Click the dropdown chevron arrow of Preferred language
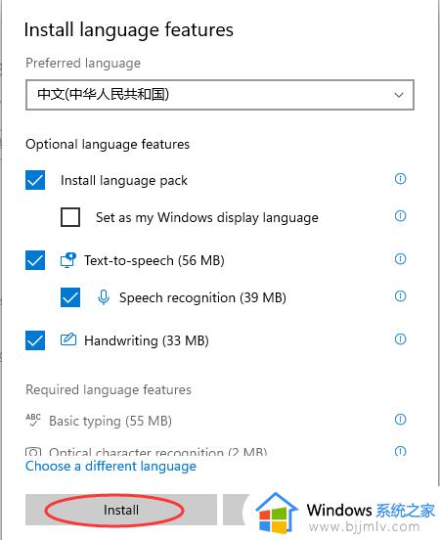The height and width of the screenshot is (540, 440). coord(399,95)
